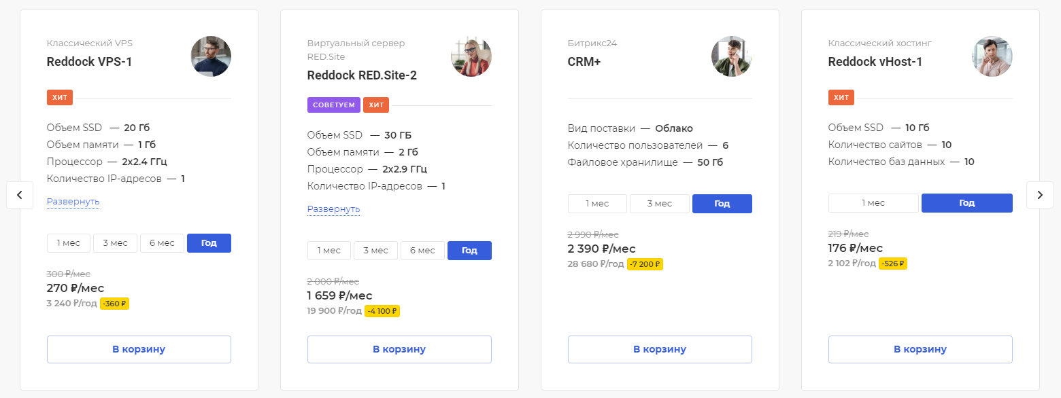Select 3 мес period for CRM+
Image resolution: width=1061 pixels, height=398 pixels.
pos(660,204)
